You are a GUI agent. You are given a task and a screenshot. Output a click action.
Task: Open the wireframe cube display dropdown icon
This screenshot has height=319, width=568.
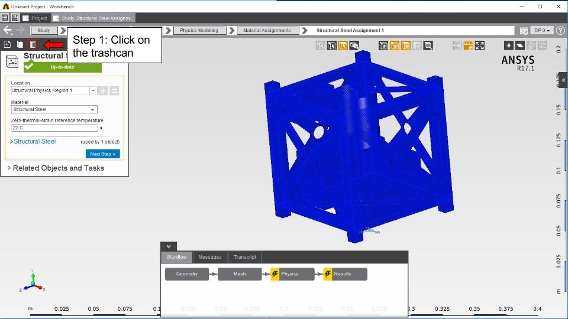coord(428,45)
